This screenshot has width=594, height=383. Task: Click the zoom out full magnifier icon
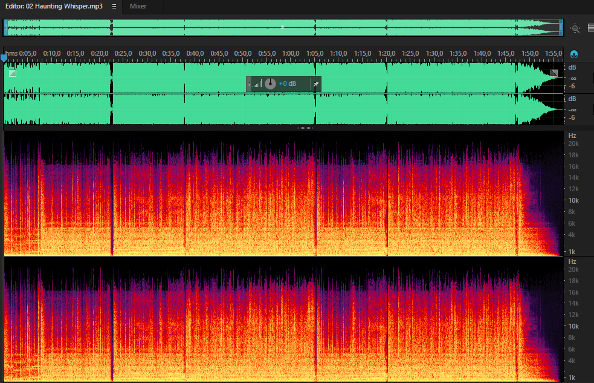tap(575, 28)
